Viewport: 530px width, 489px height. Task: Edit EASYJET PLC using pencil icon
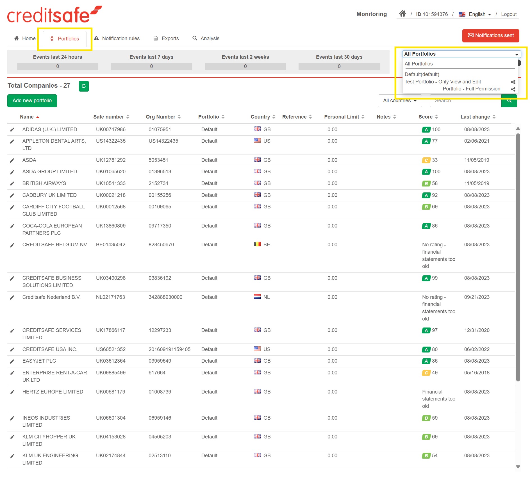point(12,361)
